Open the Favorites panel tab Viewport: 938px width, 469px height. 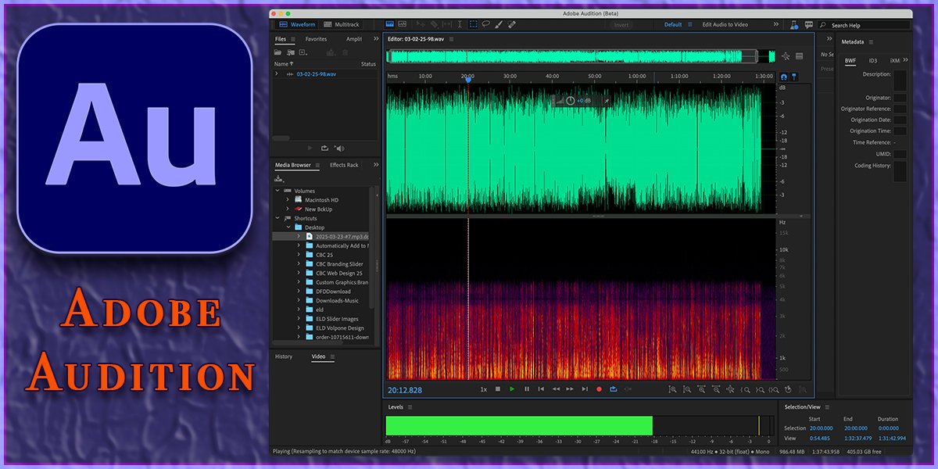tap(316, 39)
